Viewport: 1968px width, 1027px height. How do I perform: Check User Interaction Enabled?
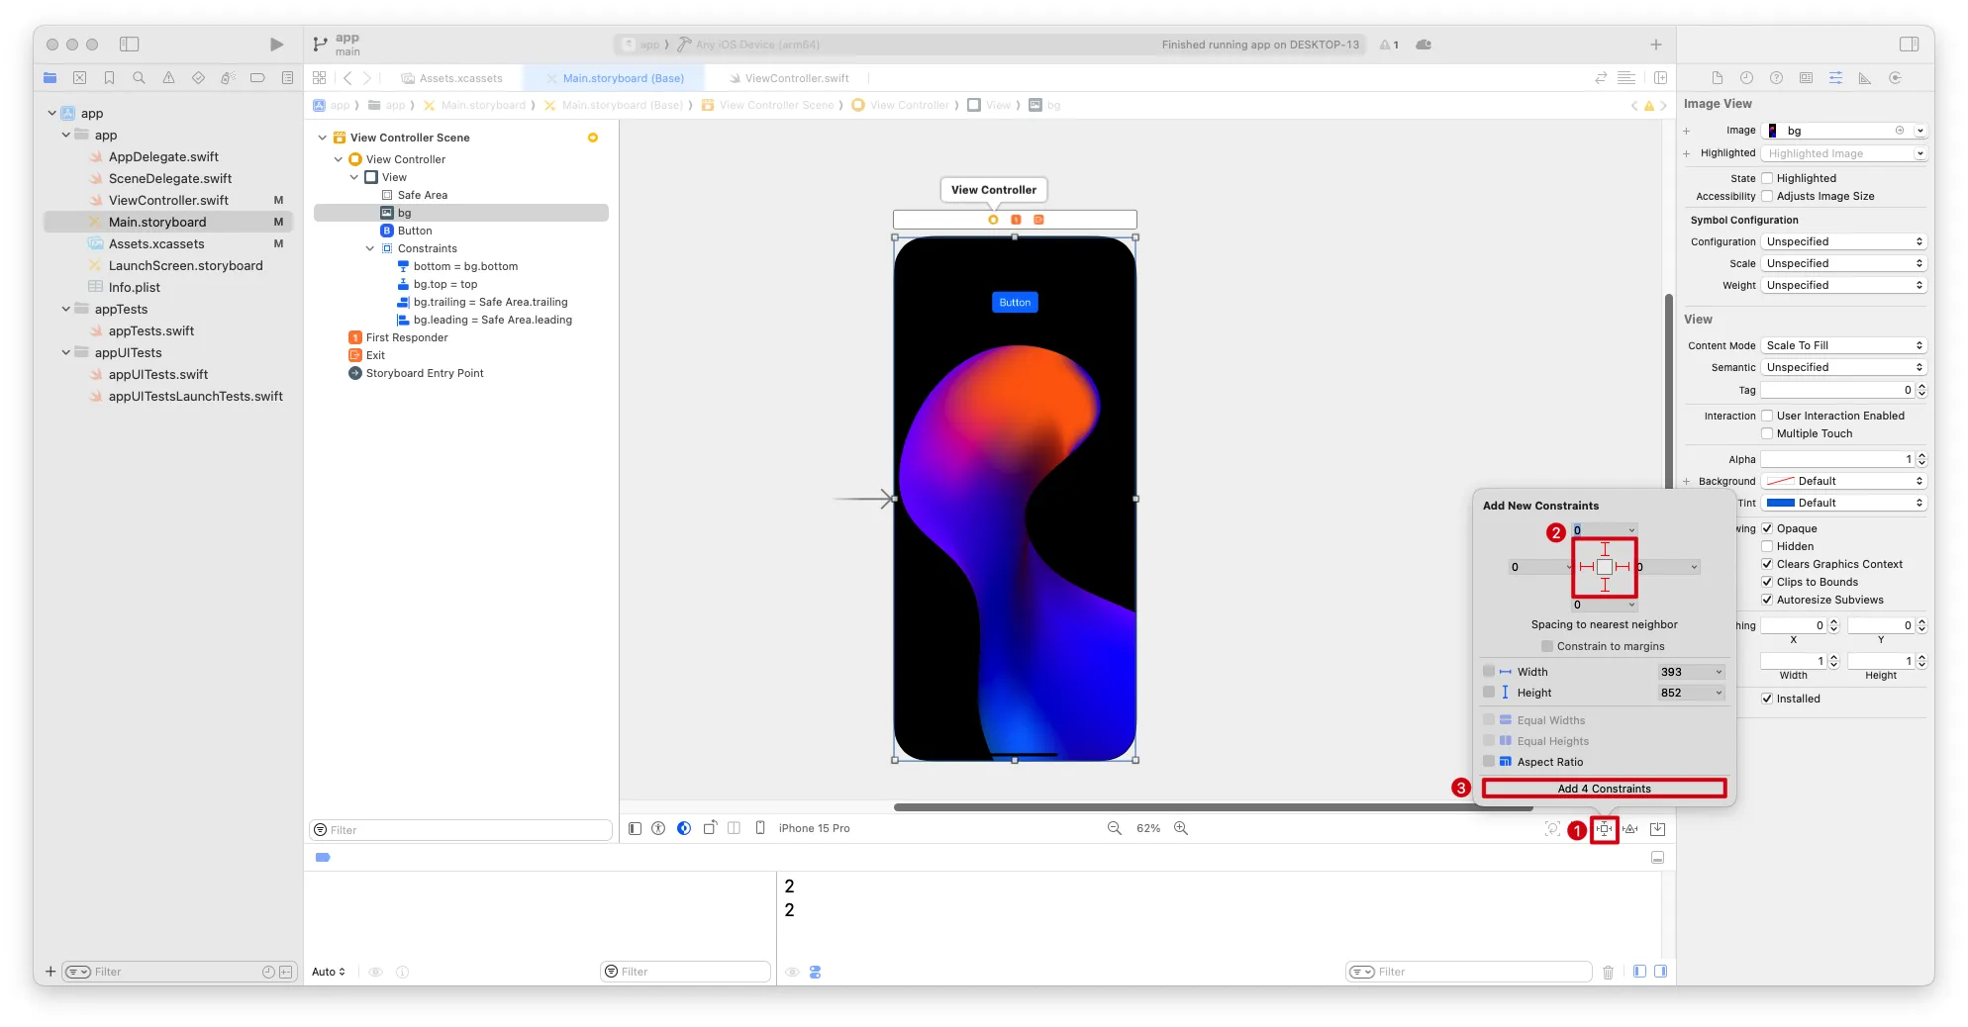[x=1767, y=416]
